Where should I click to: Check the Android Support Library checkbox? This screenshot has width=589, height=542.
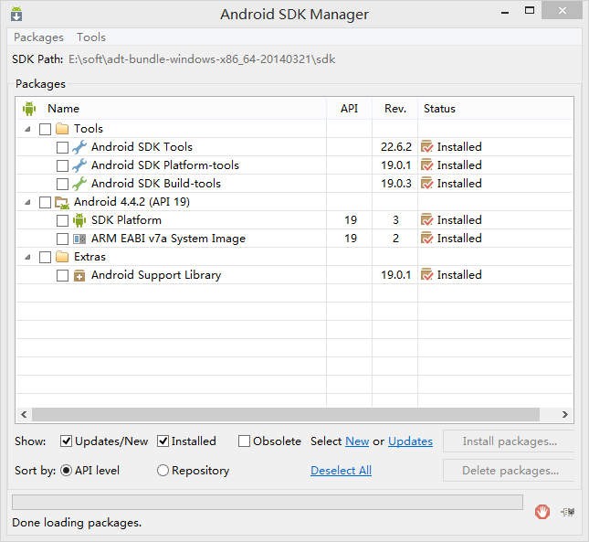tap(62, 275)
